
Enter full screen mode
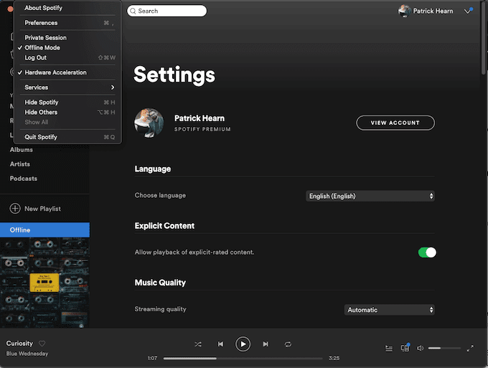pos(470,348)
